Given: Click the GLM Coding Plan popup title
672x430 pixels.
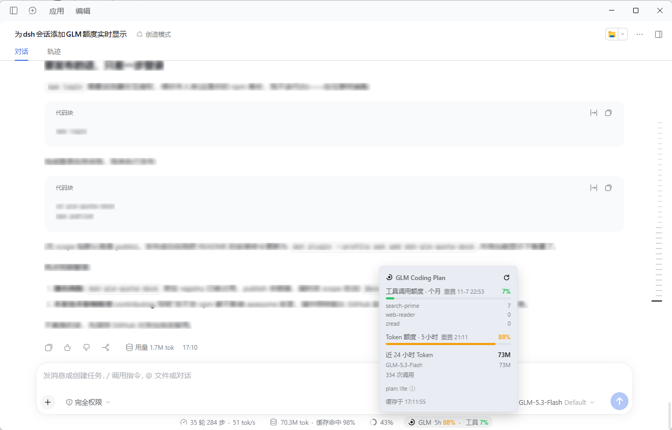Looking at the screenshot, I should tap(421, 277).
